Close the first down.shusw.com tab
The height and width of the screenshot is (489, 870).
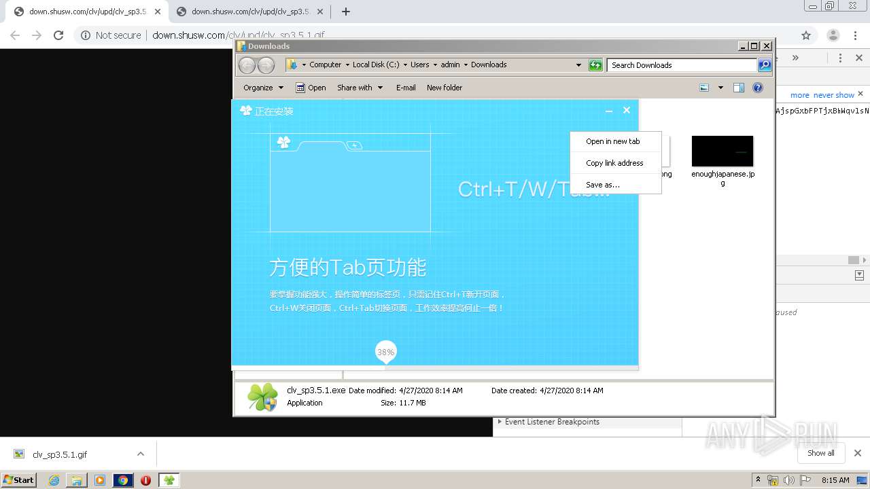158,12
